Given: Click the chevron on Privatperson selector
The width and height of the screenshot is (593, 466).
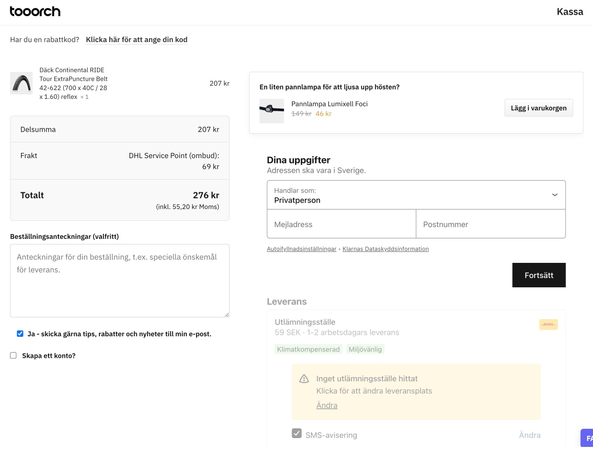Looking at the screenshot, I should coord(554,195).
